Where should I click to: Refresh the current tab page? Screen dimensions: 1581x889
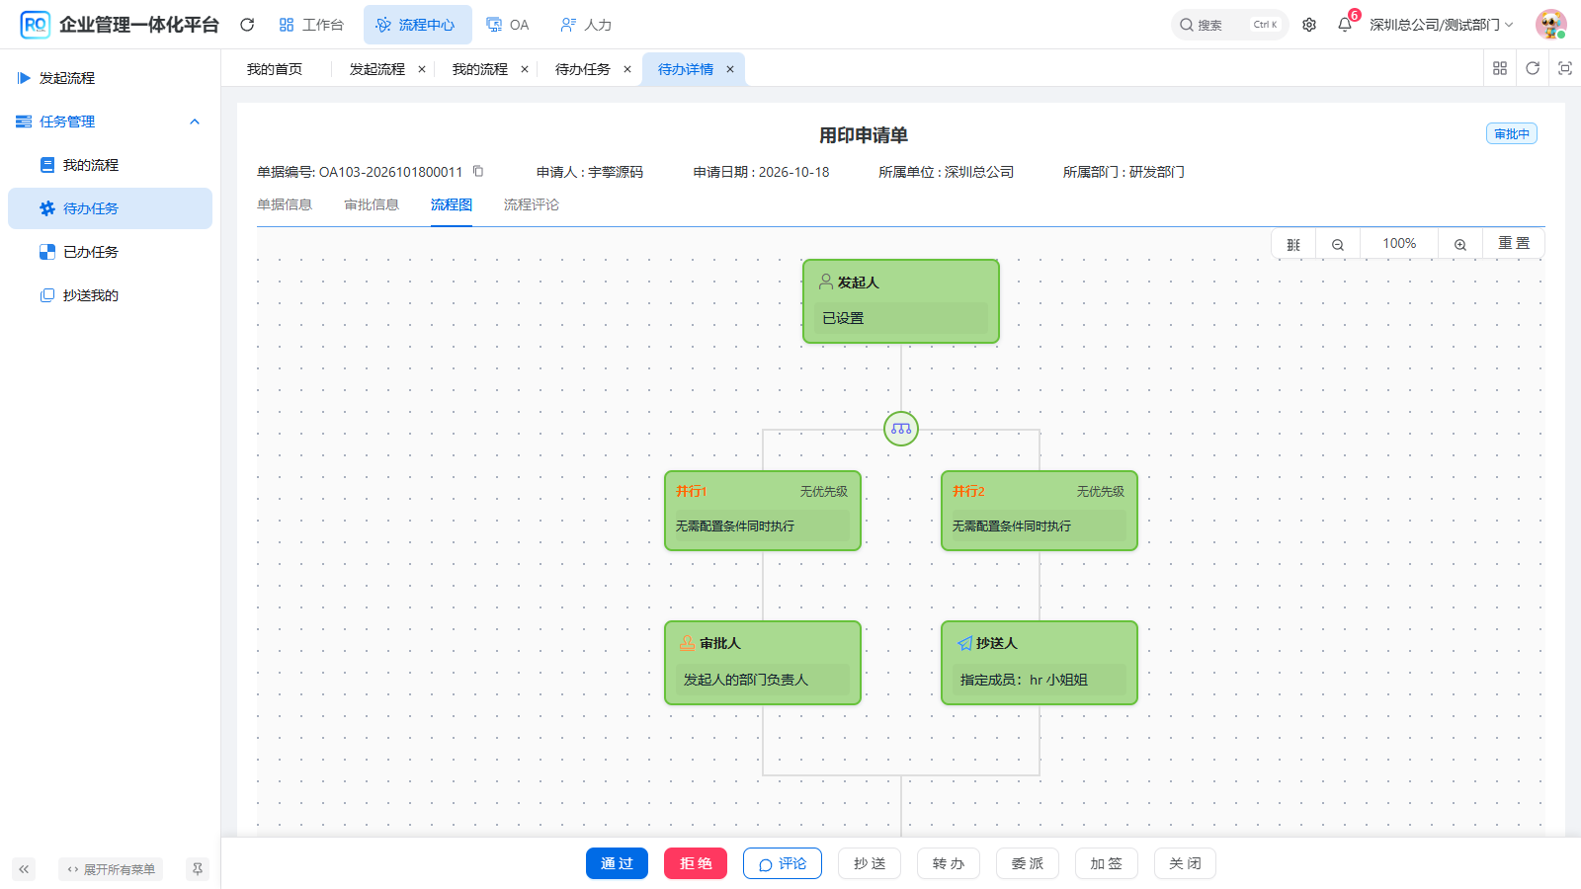[x=1533, y=68]
